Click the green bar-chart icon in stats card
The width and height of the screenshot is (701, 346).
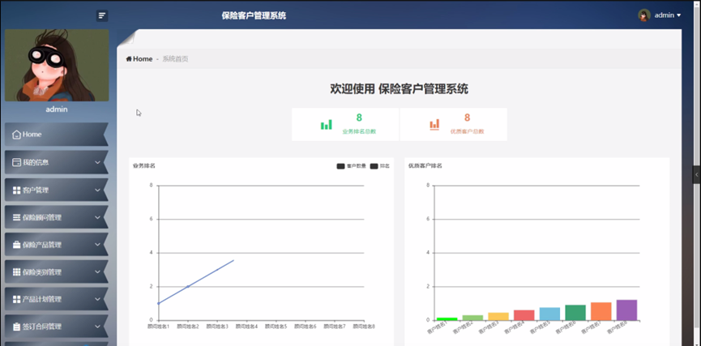point(327,124)
